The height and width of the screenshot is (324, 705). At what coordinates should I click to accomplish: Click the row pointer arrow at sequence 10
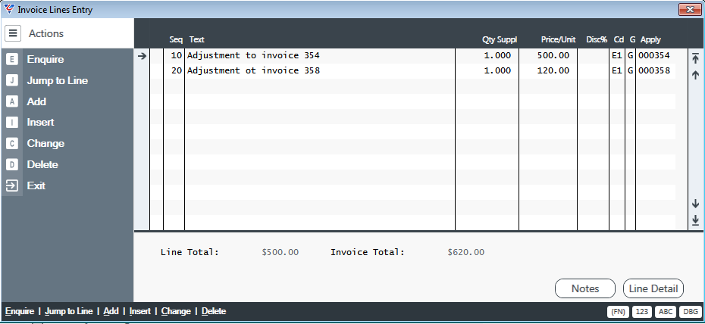[142, 56]
